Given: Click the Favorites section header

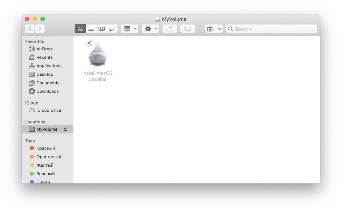Looking at the screenshot, I should tap(34, 41).
